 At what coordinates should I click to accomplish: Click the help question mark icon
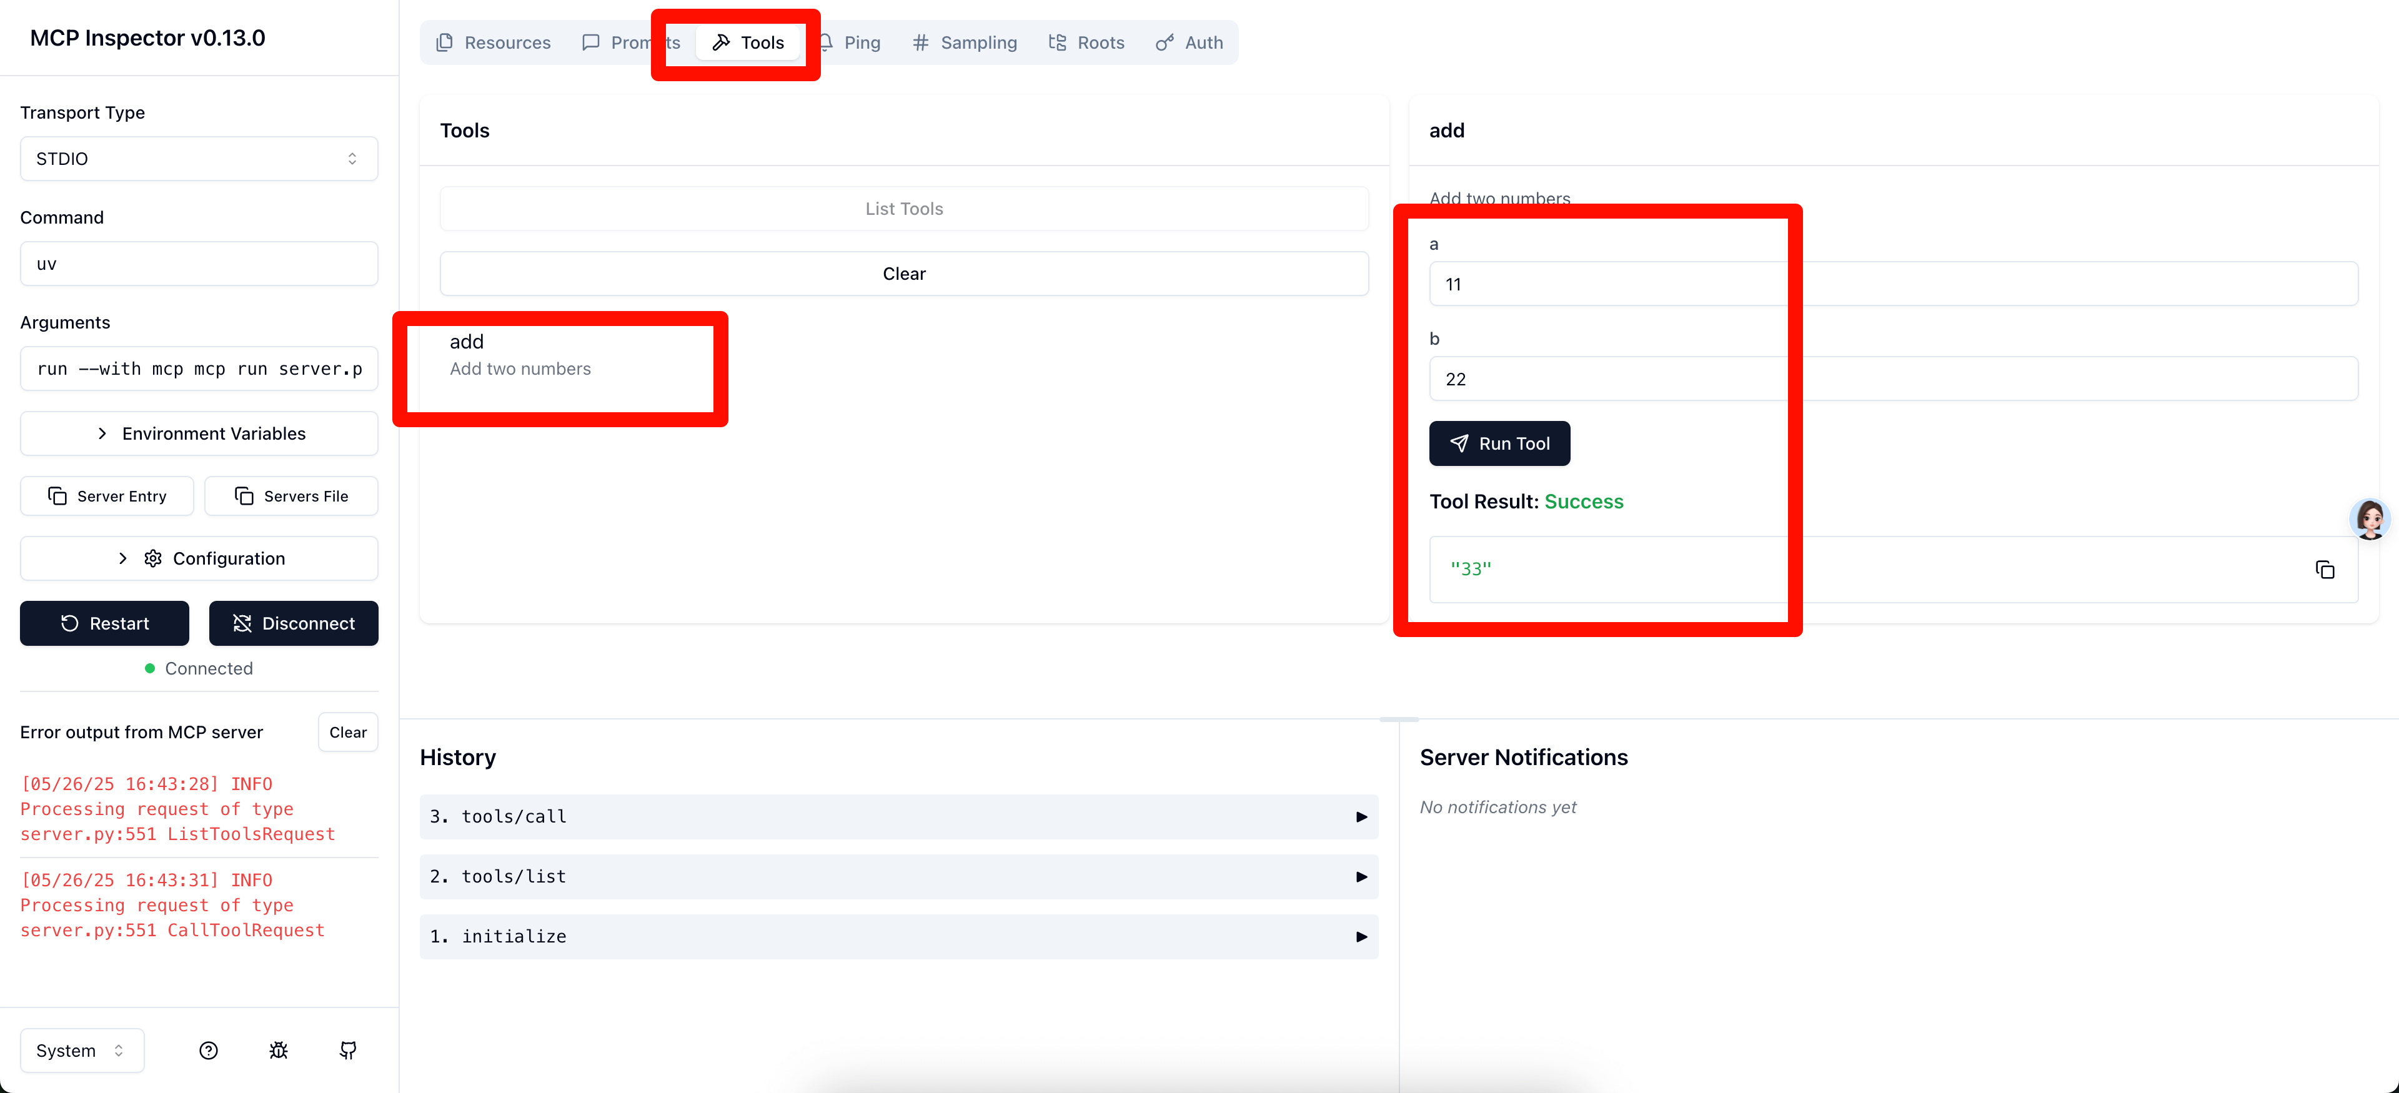coord(209,1050)
